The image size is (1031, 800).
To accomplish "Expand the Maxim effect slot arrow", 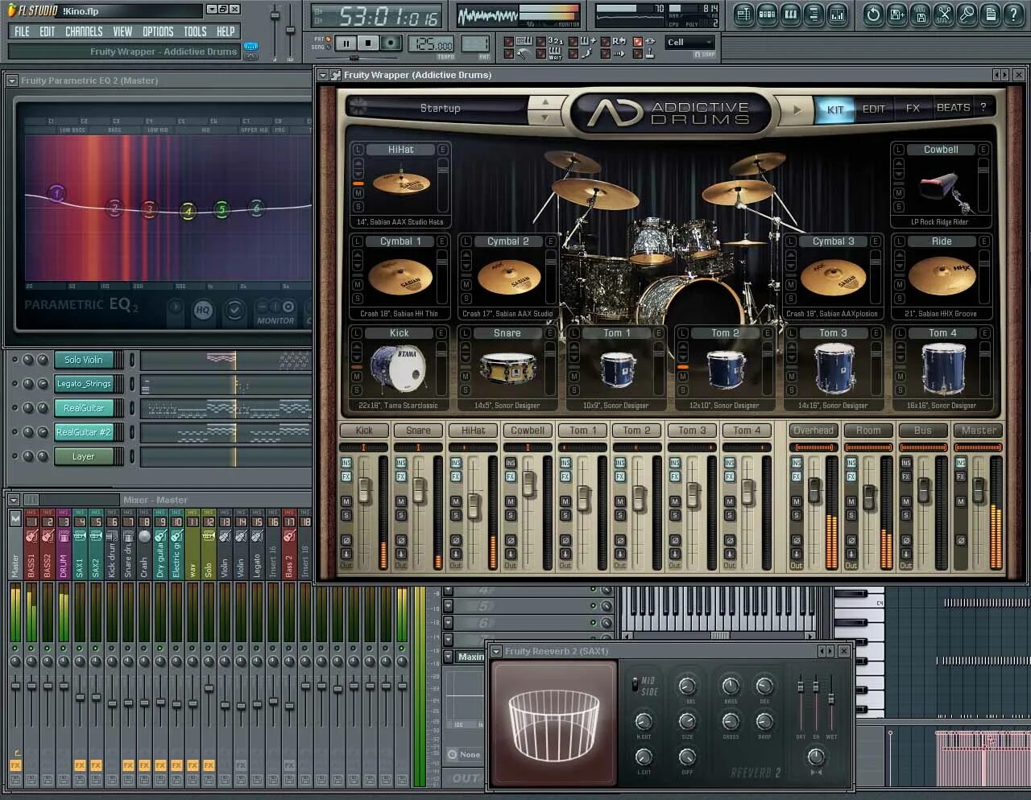I will click(449, 657).
